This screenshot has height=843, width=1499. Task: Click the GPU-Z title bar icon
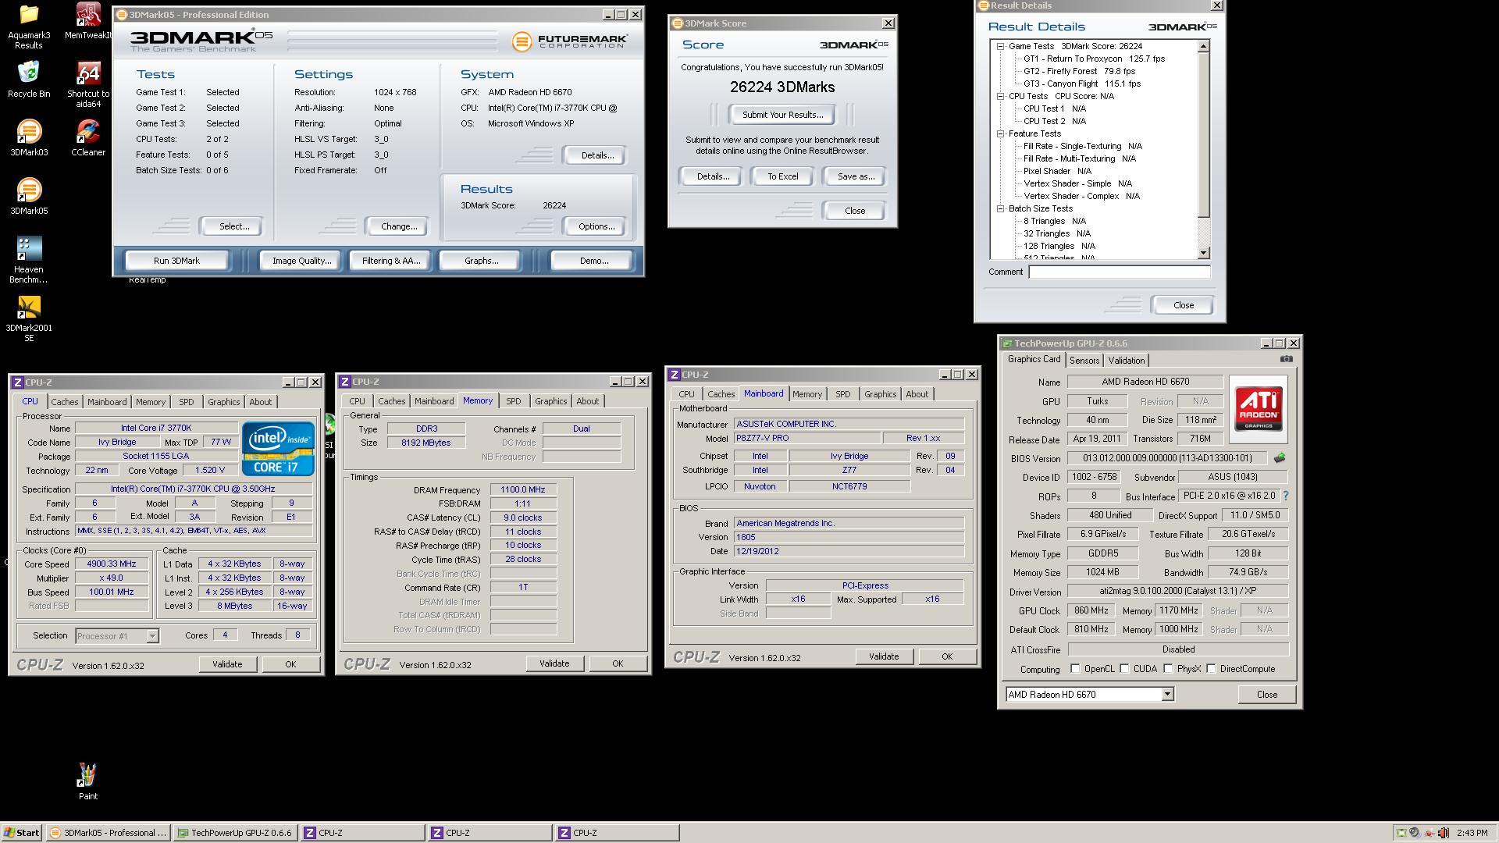(x=1007, y=343)
